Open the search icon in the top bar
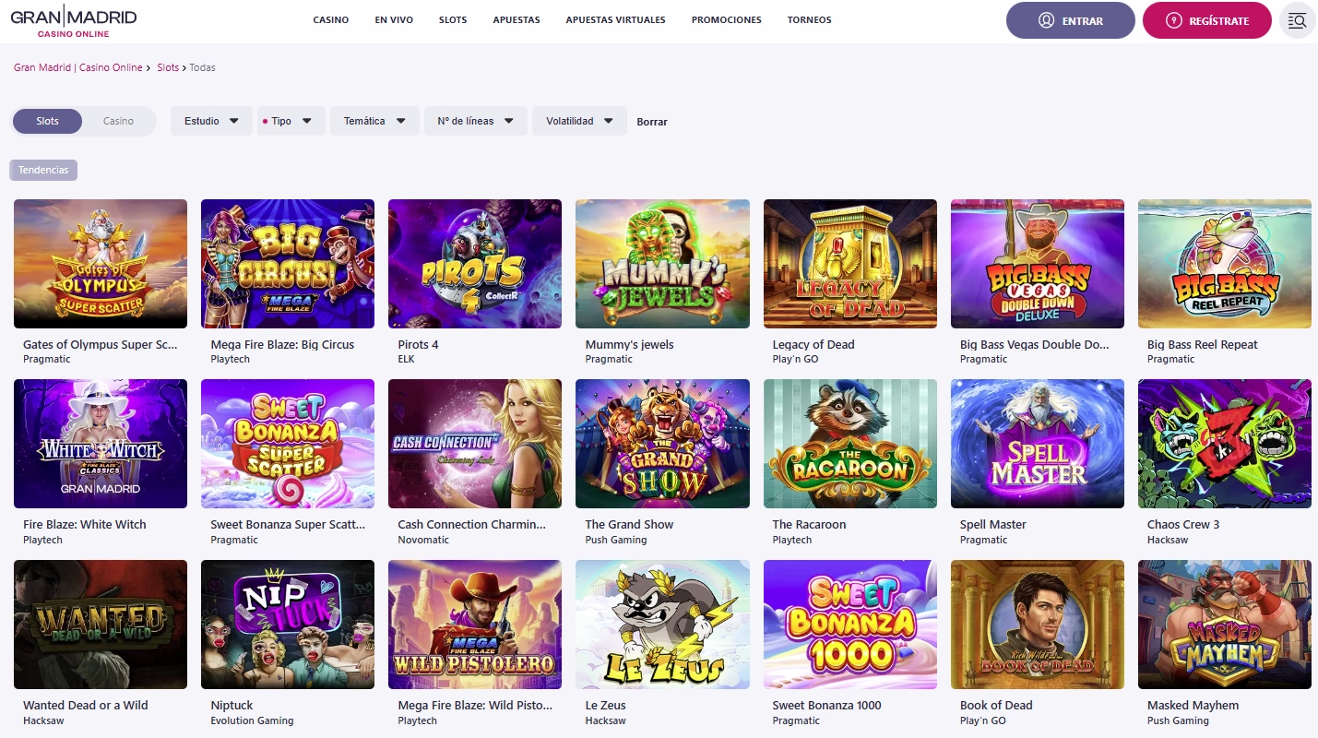Image resolution: width=1318 pixels, height=738 pixels. pyautogui.click(x=1297, y=19)
